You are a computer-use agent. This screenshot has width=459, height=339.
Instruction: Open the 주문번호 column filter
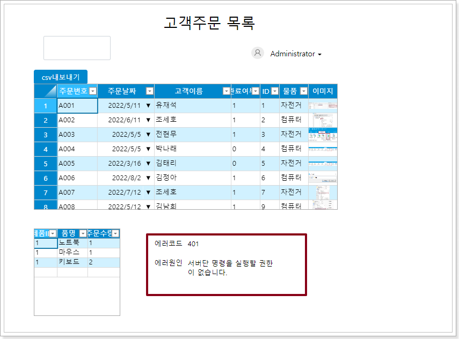(93, 91)
